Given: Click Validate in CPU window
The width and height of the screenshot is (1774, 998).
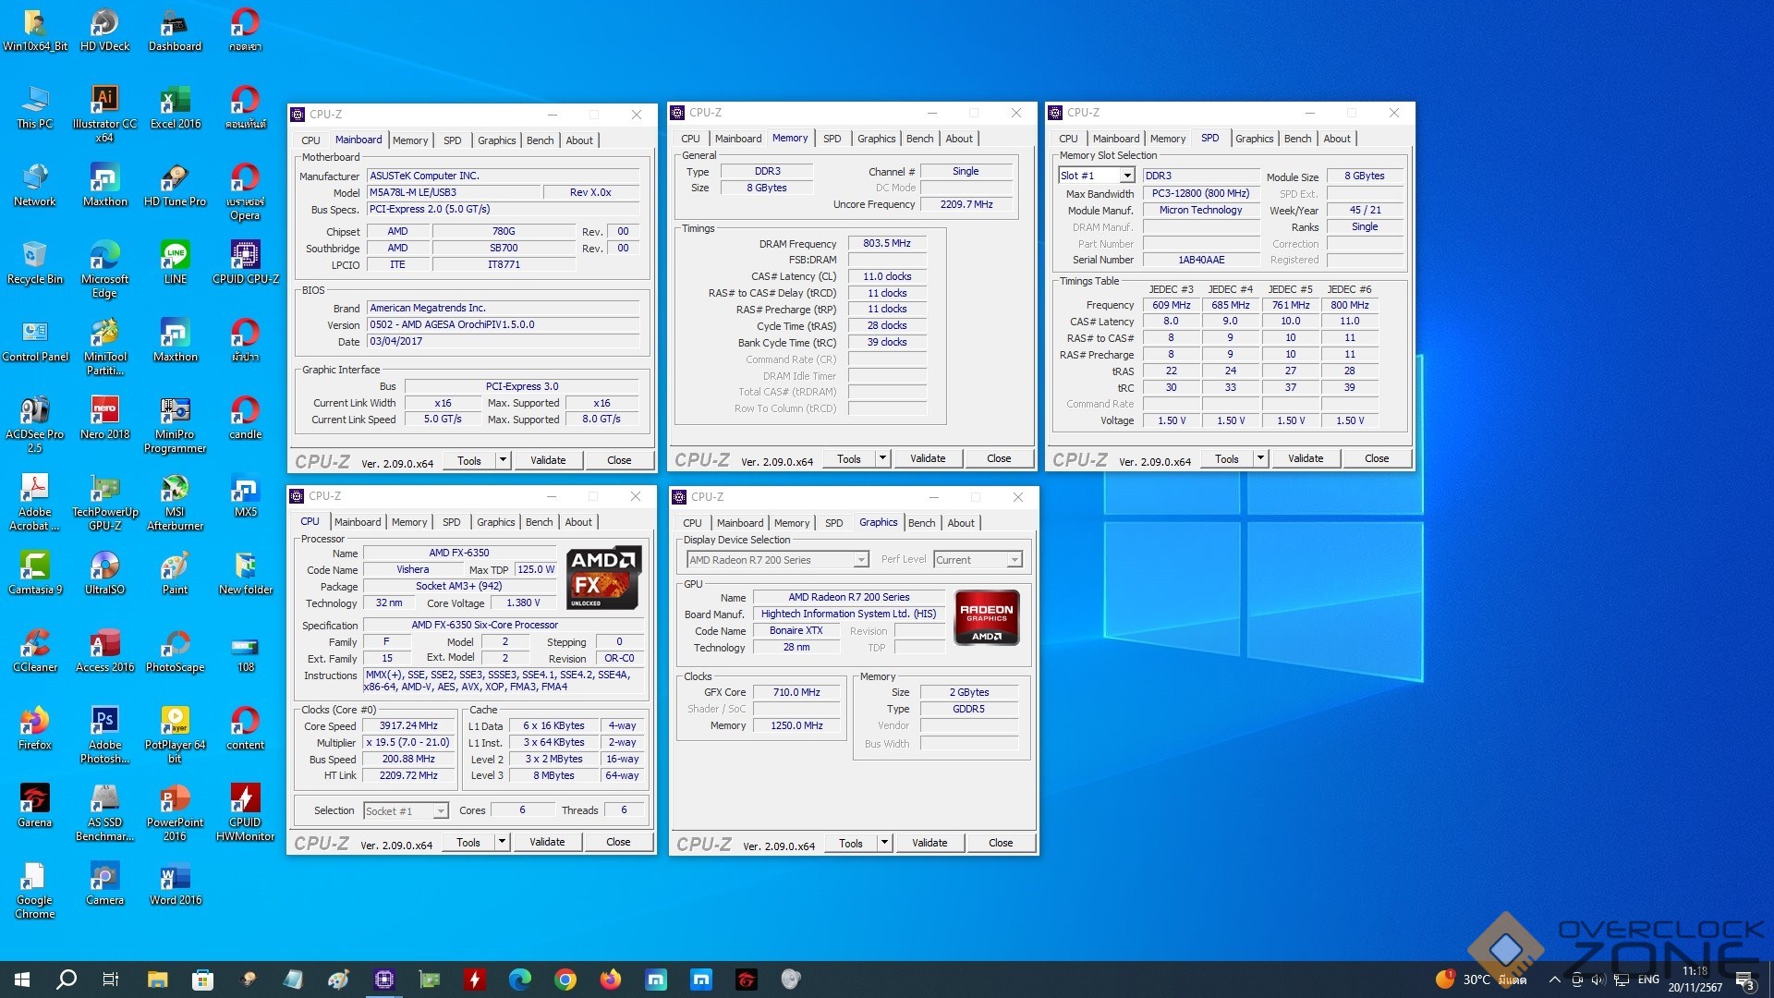Looking at the screenshot, I should coord(547,842).
